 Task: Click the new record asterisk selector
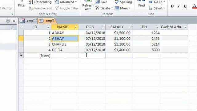pyautogui.click(x=21, y=55)
